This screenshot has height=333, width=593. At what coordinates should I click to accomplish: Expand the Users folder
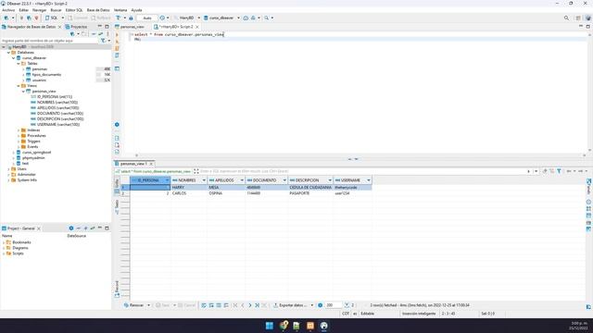pyautogui.click(x=8, y=168)
